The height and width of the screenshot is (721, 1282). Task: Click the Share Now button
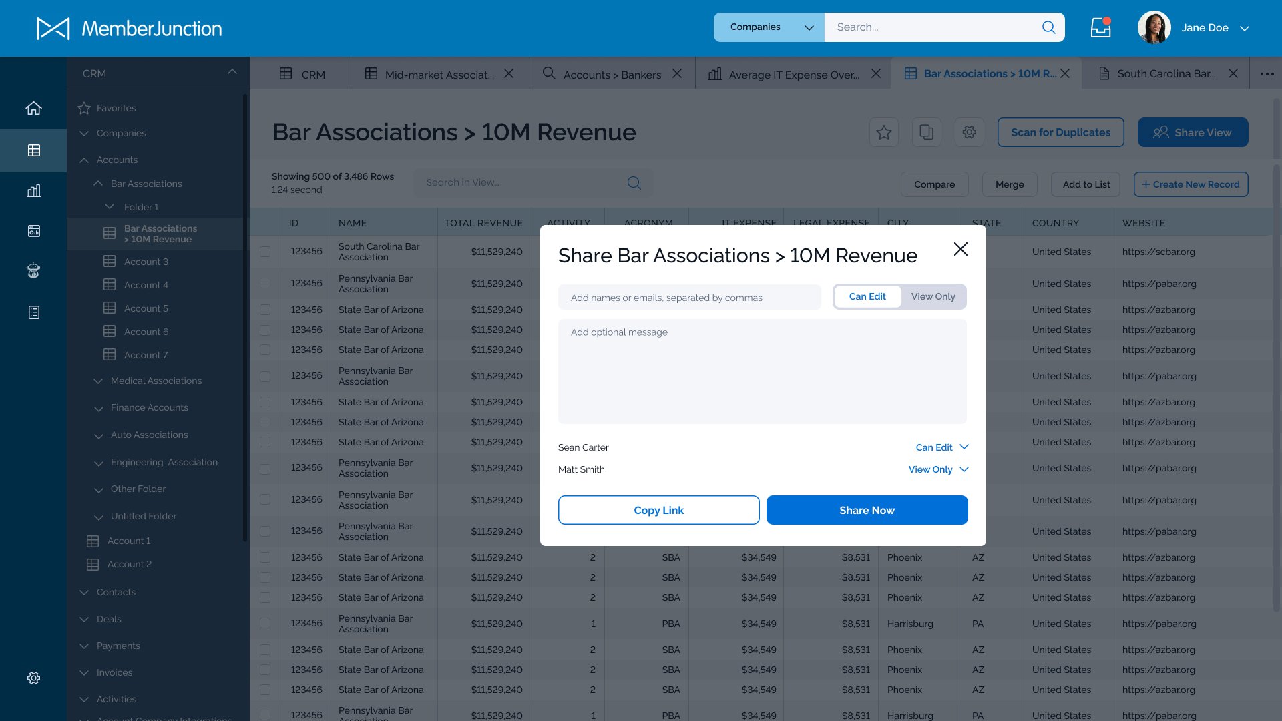pyautogui.click(x=867, y=510)
